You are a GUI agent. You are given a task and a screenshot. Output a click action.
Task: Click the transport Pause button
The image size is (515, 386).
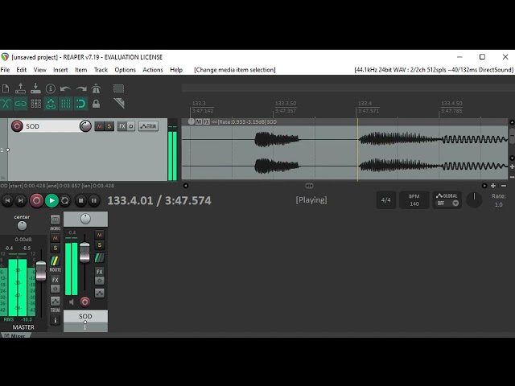94,200
